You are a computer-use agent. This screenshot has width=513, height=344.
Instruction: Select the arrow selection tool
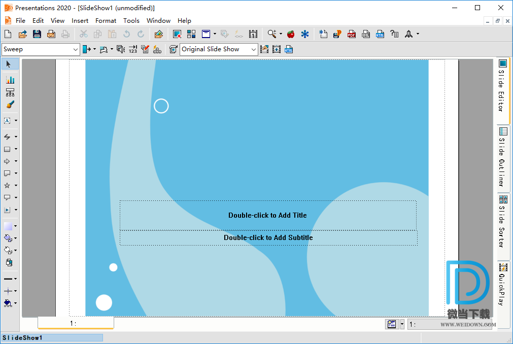click(x=9, y=64)
